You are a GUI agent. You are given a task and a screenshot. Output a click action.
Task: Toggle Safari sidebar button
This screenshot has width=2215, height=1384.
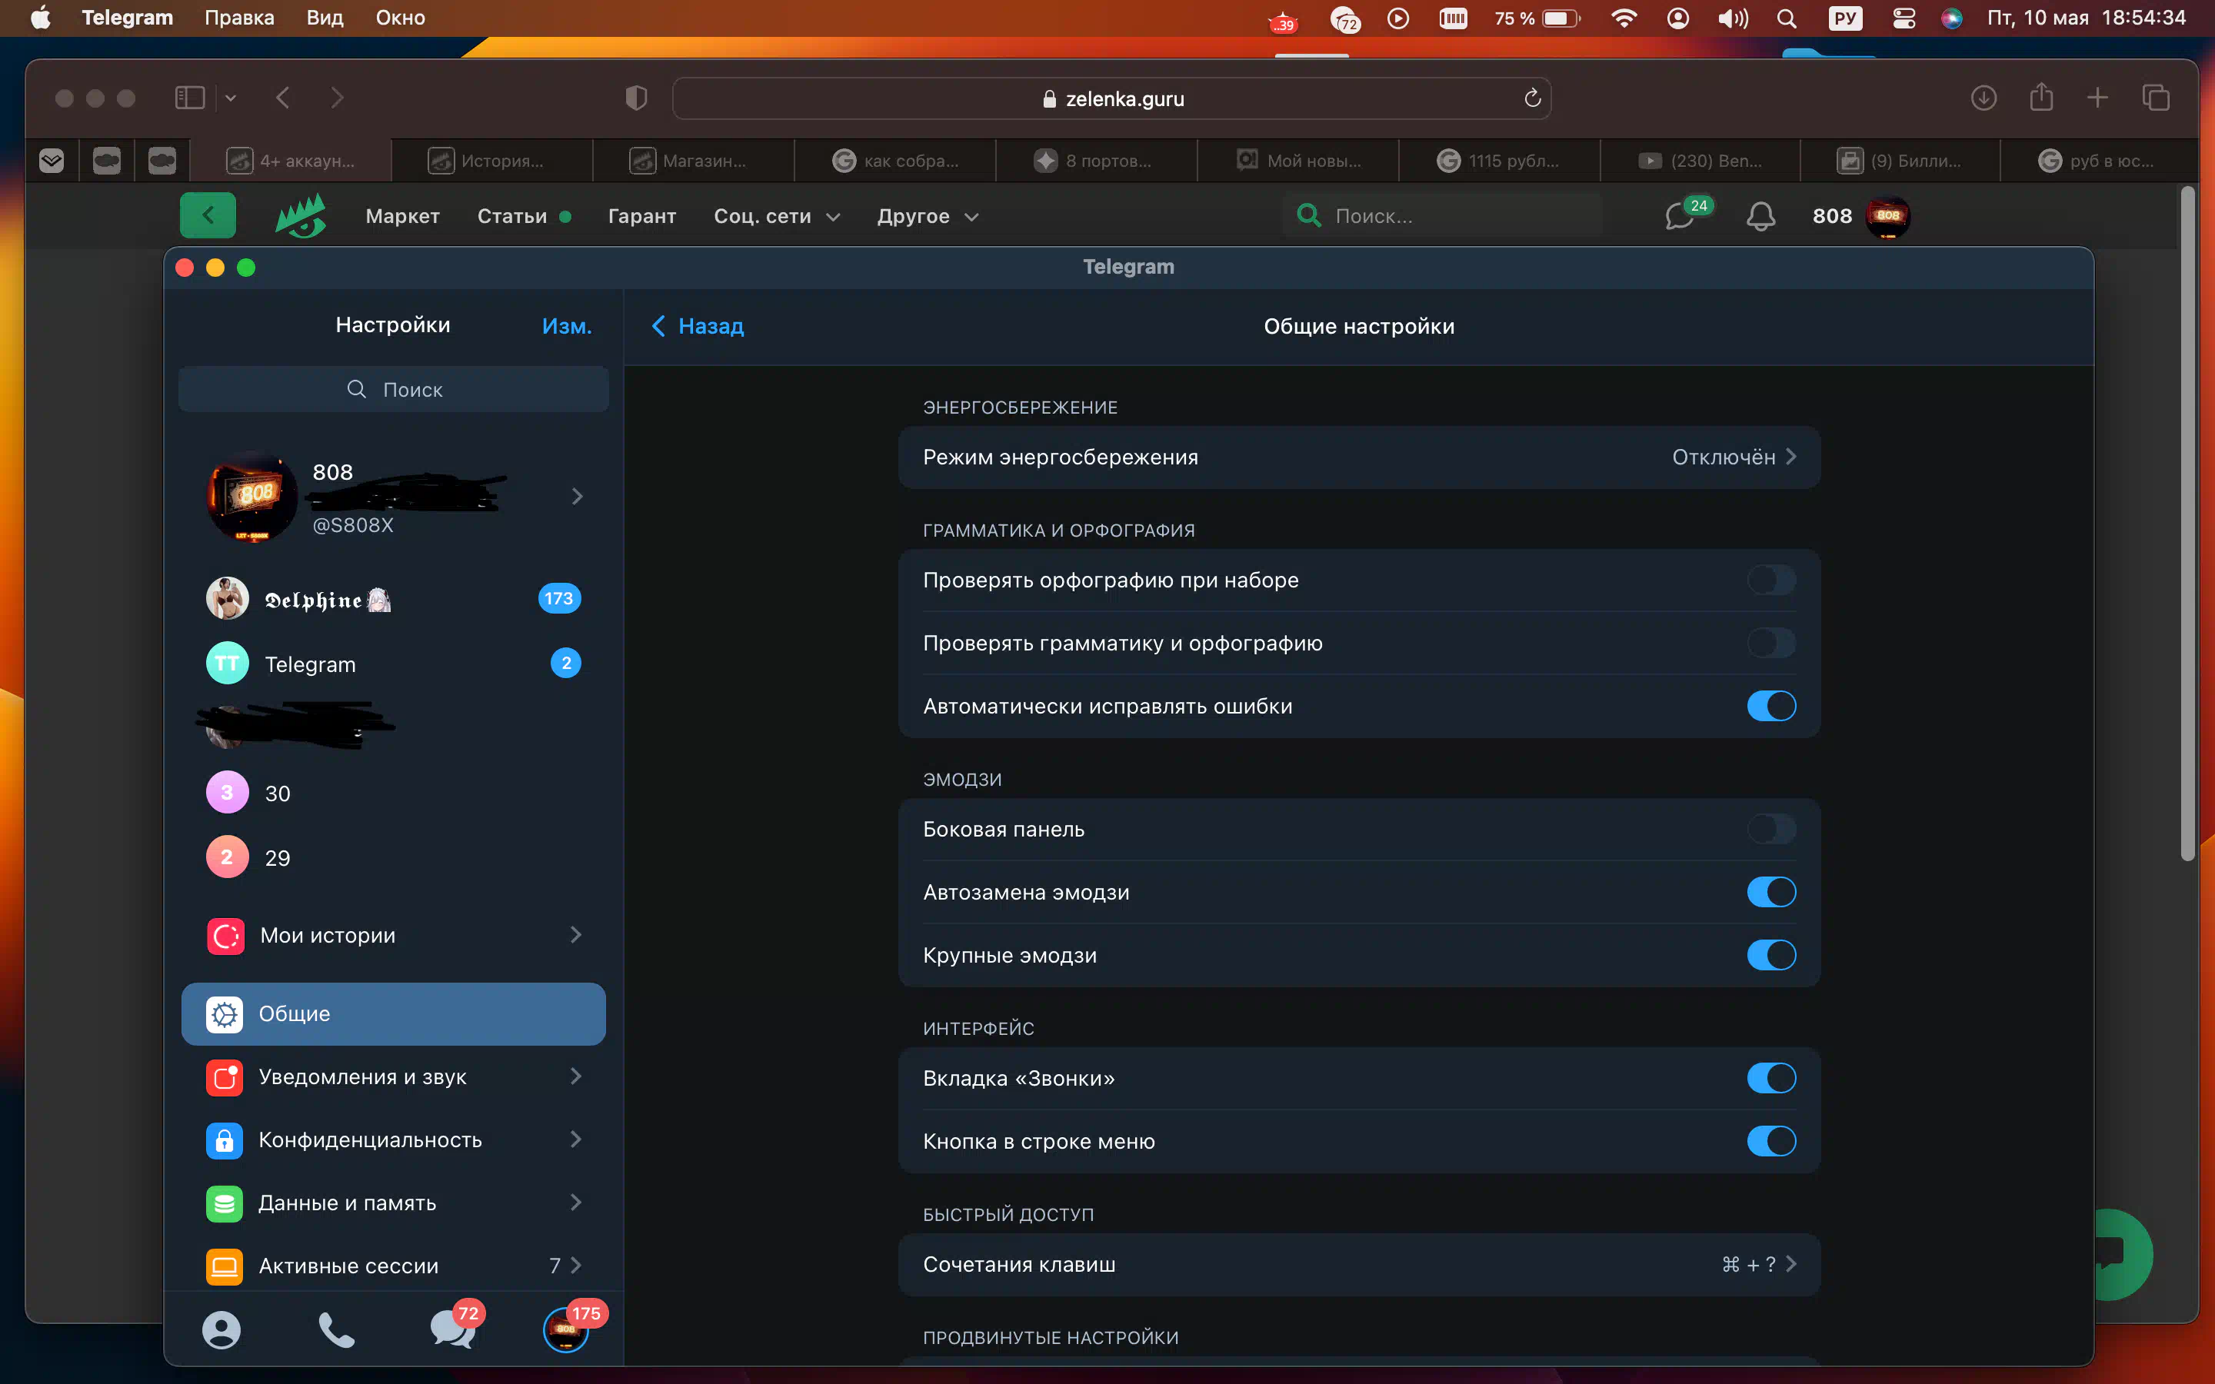pos(189,98)
